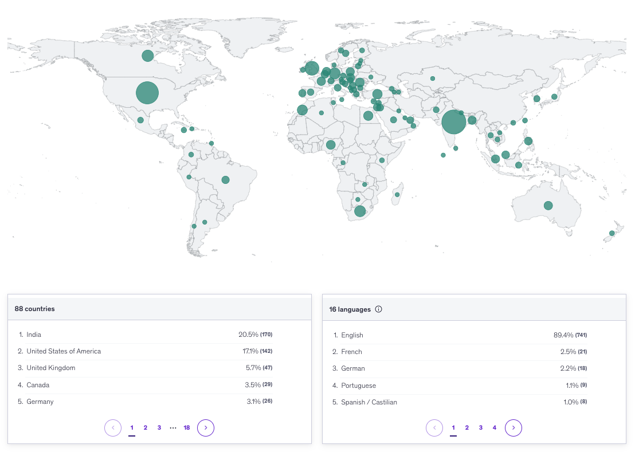
Task: Select German row in languages list
Action: tap(460, 368)
